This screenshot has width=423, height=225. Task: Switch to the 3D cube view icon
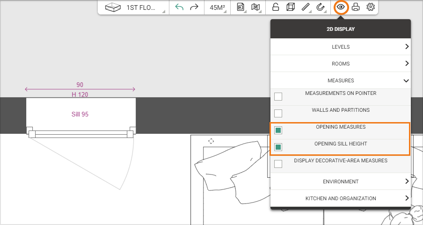click(x=291, y=7)
